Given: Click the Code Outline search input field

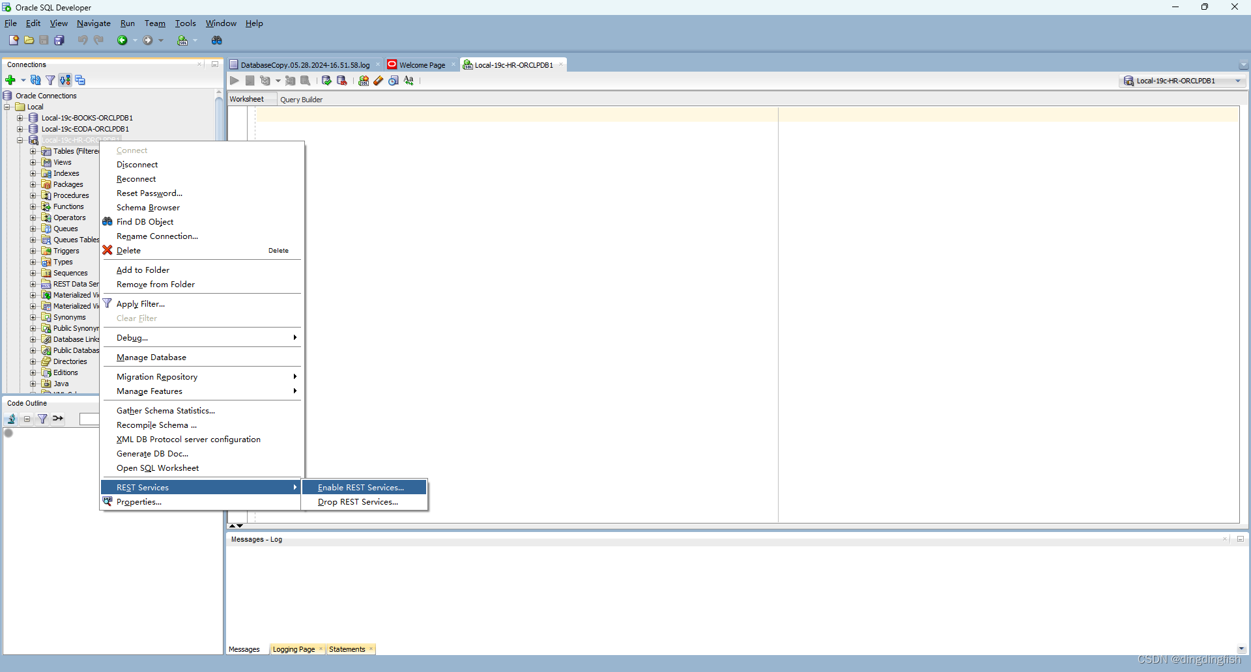Looking at the screenshot, I should tap(89, 419).
